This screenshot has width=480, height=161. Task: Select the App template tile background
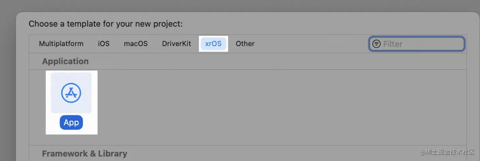(54, 77)
